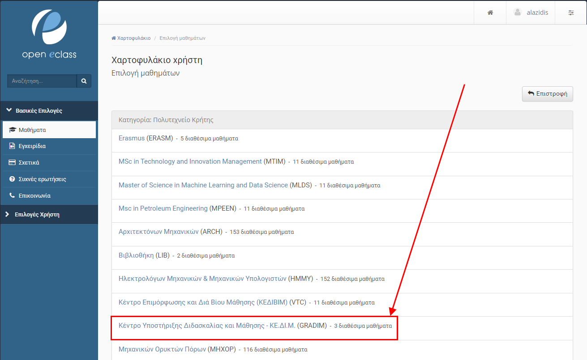Open the Μαθήματα sidebar item
The width and height of the screenshot is (587, 360).
click(x=49, y=130)
